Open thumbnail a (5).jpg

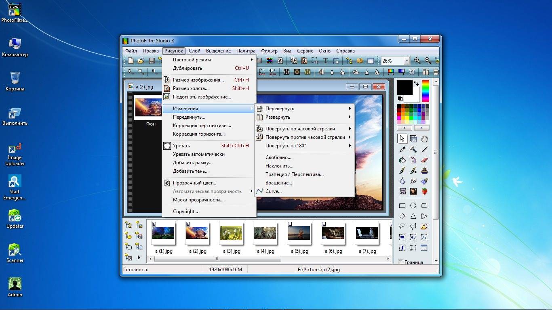[x=299, y=233]
